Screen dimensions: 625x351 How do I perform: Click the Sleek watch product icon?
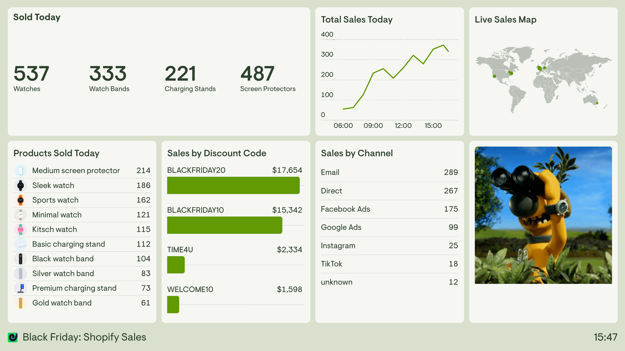click(21, 186)
